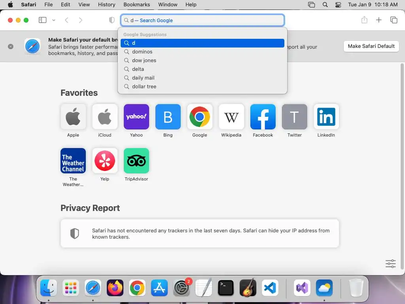Click the Stage Manager menu bar icon
This screenshot has width=405, height=304.
312,4
